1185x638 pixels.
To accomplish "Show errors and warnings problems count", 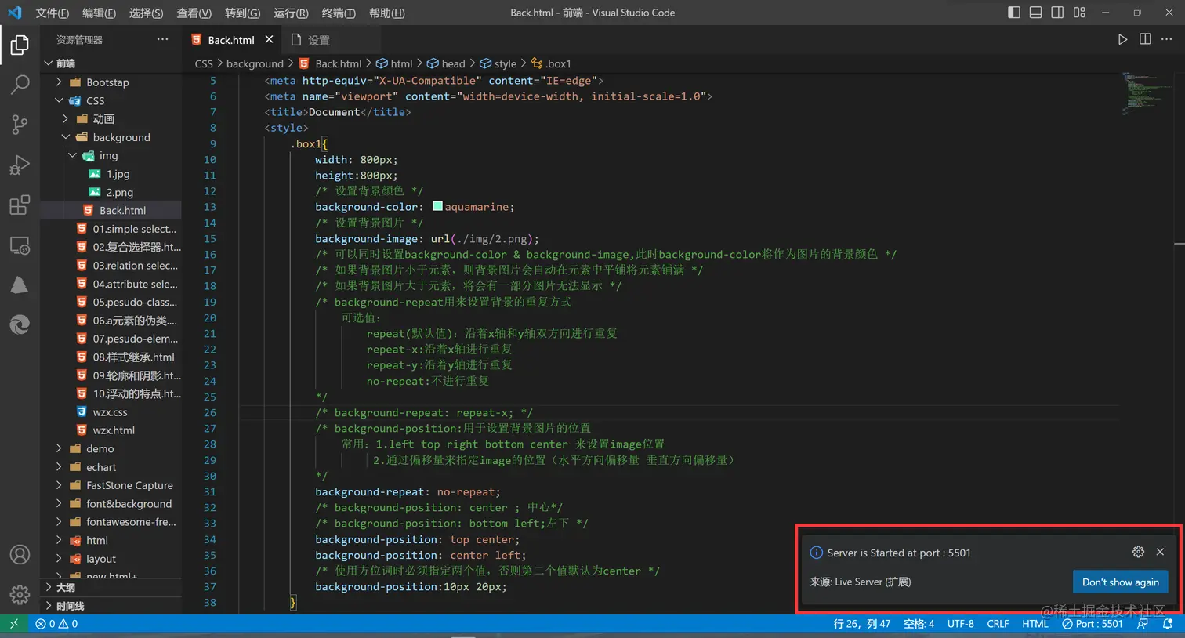I will (x=56, y=624).
